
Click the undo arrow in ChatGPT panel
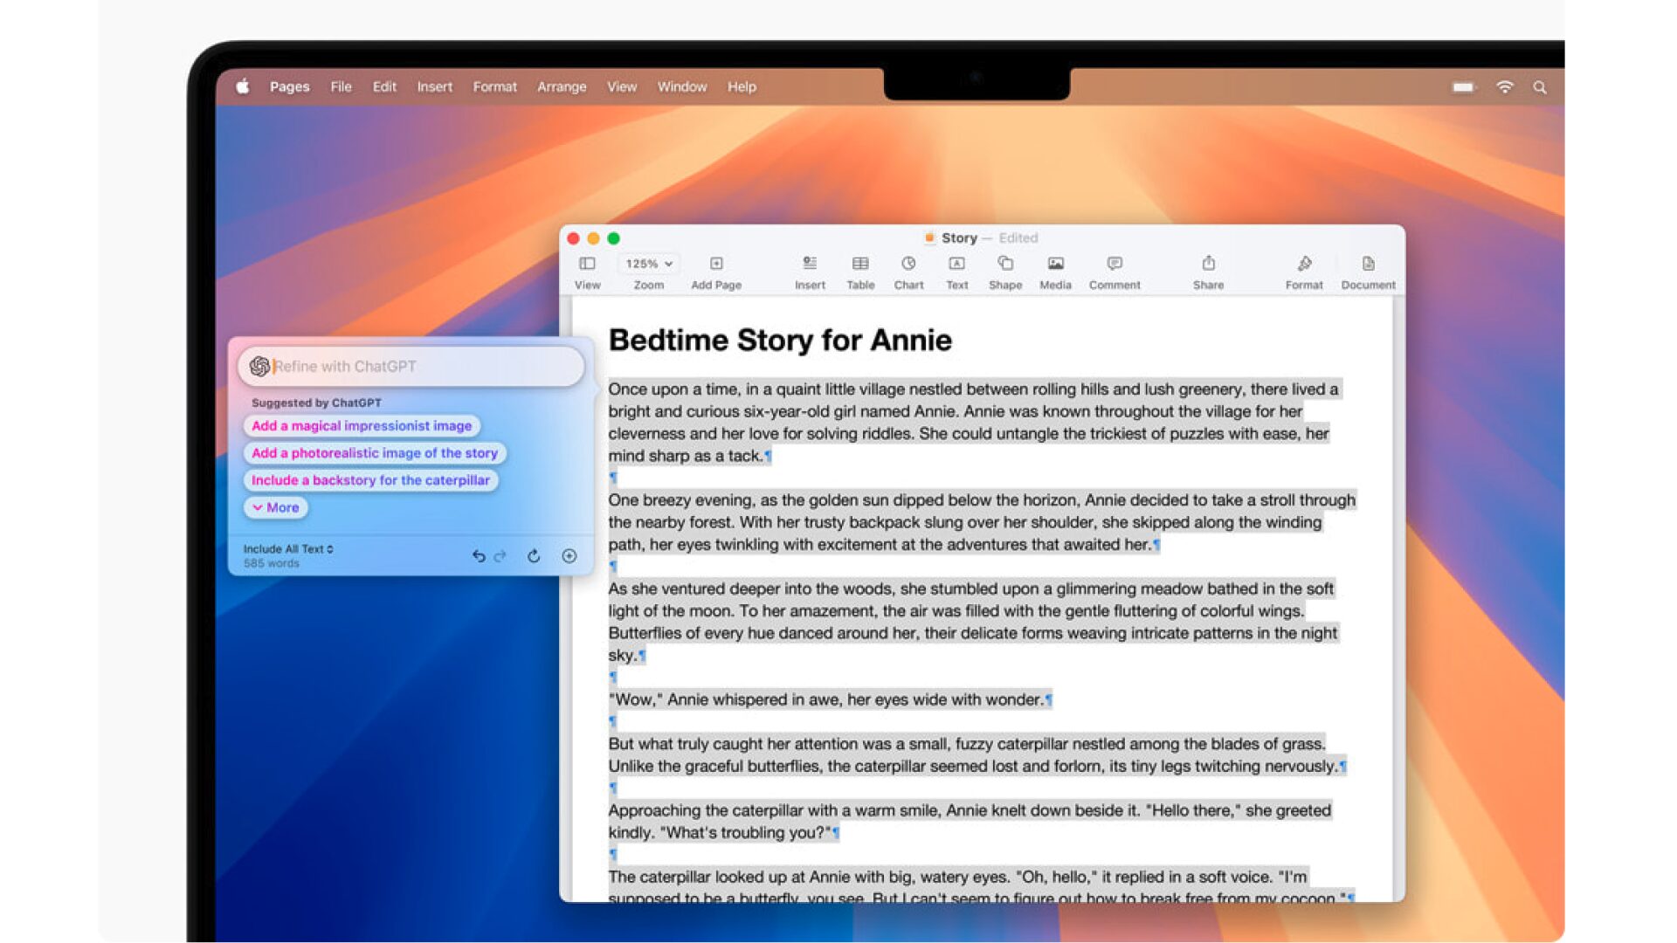[478, 556]
